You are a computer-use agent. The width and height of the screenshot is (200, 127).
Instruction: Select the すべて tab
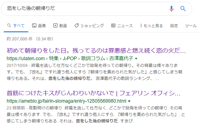tap(16, 26)
